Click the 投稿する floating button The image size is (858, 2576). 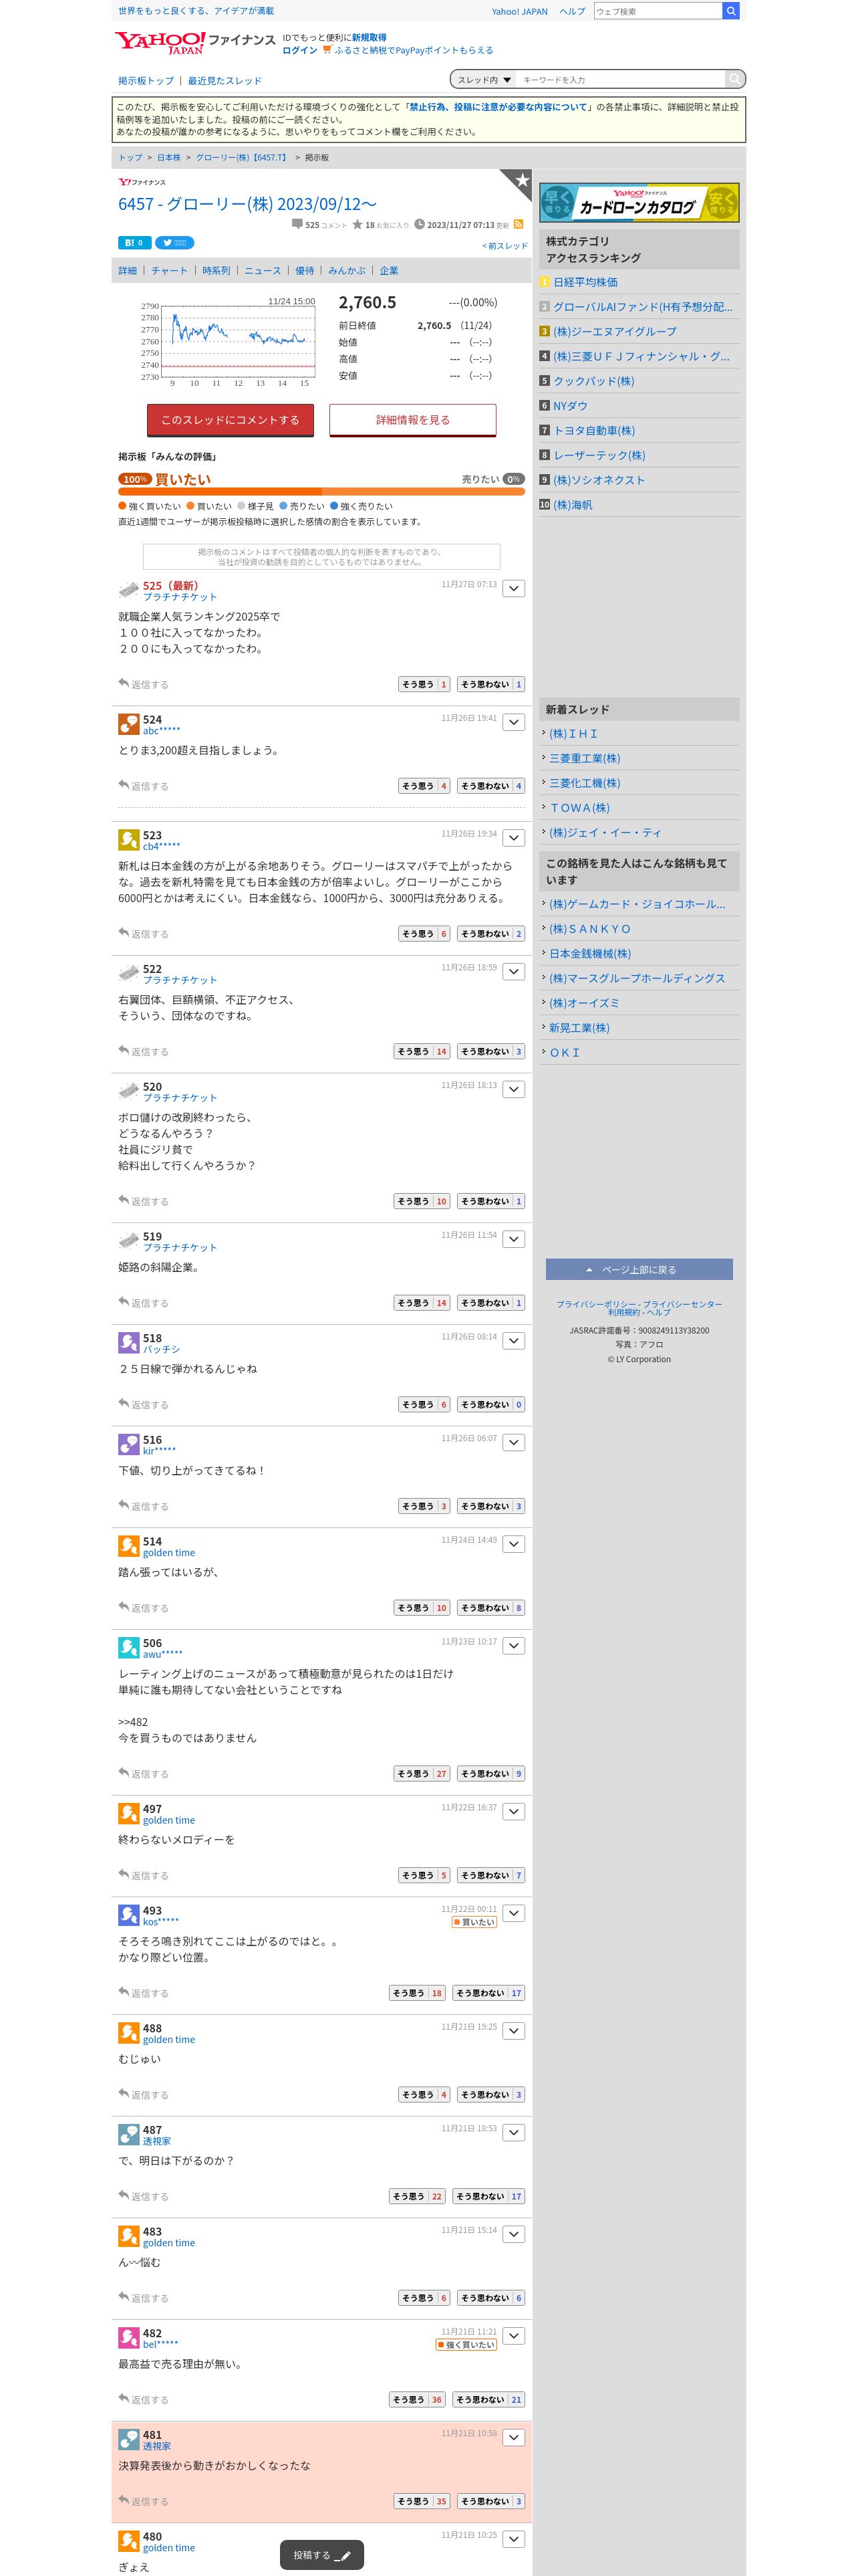point(321,2555)
